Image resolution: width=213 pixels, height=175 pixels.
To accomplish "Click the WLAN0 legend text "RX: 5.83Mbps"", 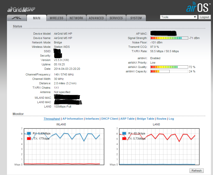I will (x=42, y=133).
